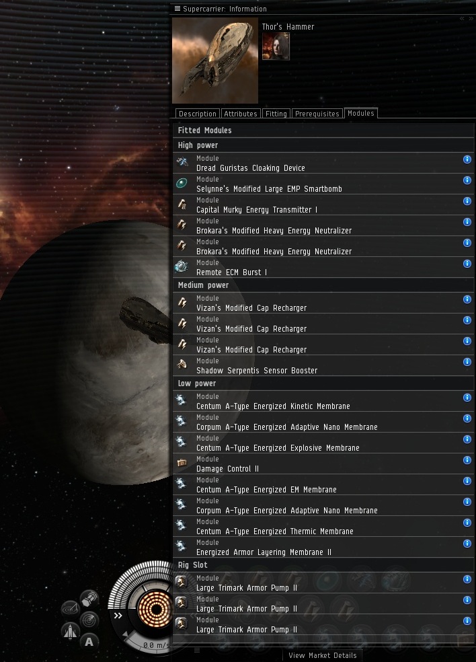Show info for Centum A-Type Energized EM Membrane
The width and height of the screenshot is (476, 662).
467,481
